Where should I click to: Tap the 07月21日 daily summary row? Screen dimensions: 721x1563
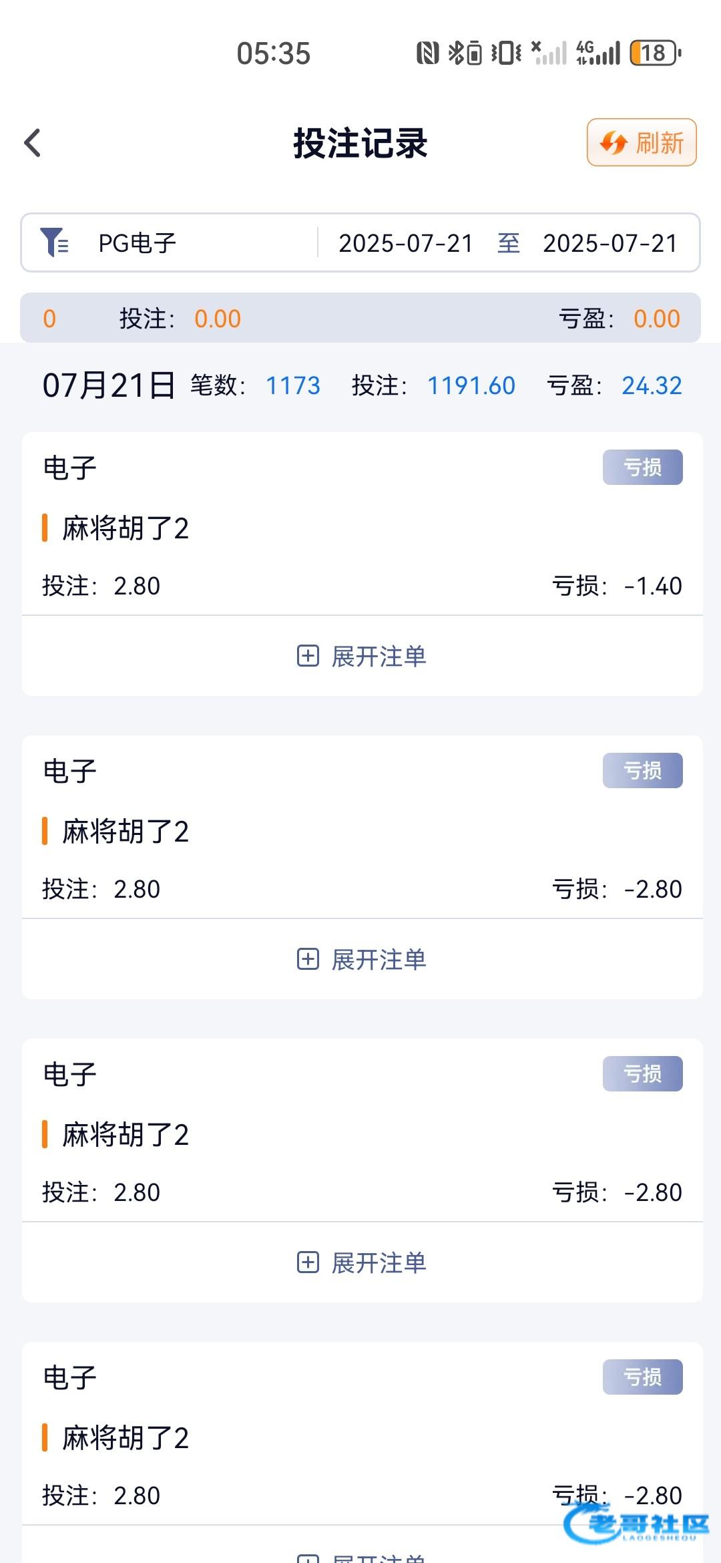360,385
